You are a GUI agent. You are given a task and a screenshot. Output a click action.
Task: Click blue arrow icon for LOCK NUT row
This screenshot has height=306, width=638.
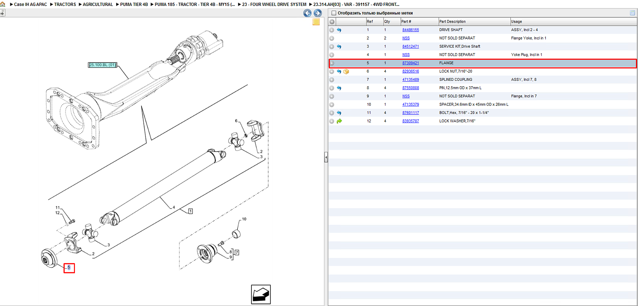coord(339,71)
